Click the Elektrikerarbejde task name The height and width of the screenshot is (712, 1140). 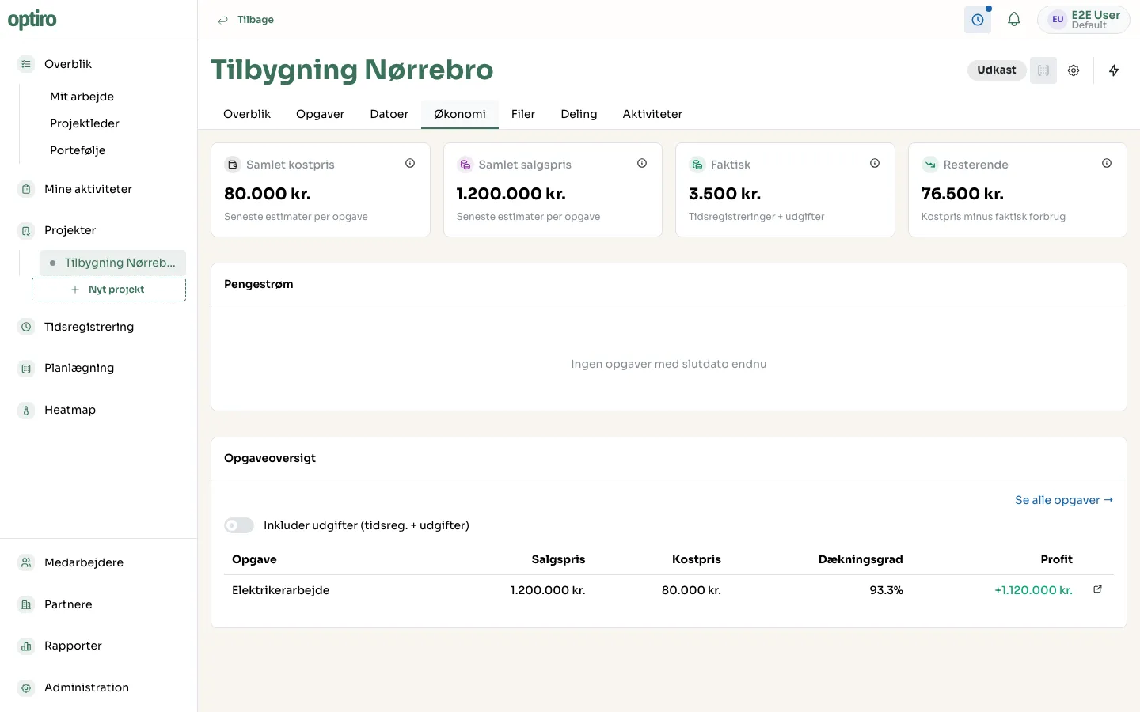(281, 590)
